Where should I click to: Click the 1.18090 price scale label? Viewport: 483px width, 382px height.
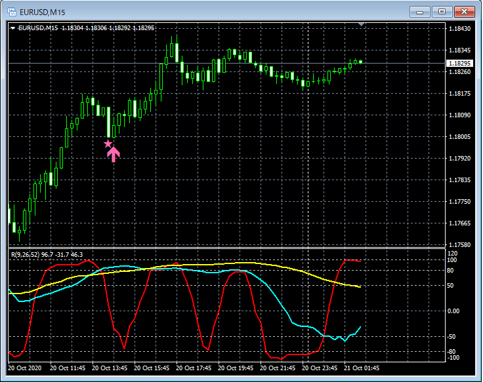(x=459, y=115)
